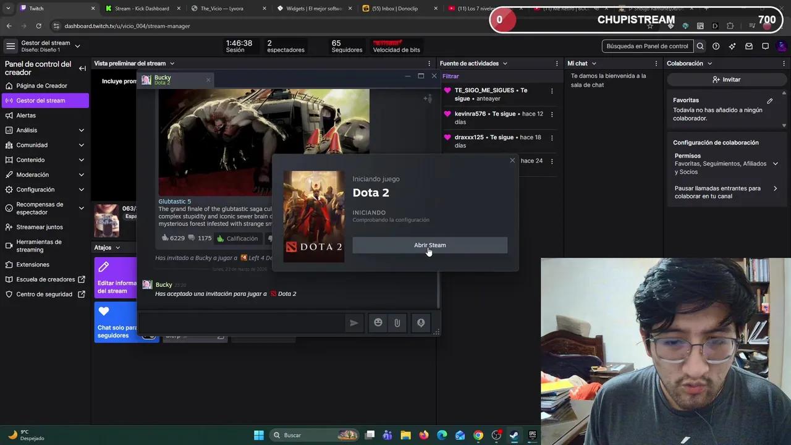Expand the Atajos dropdown
This screenshot has width=791, height=445.
tap(117, 248)
